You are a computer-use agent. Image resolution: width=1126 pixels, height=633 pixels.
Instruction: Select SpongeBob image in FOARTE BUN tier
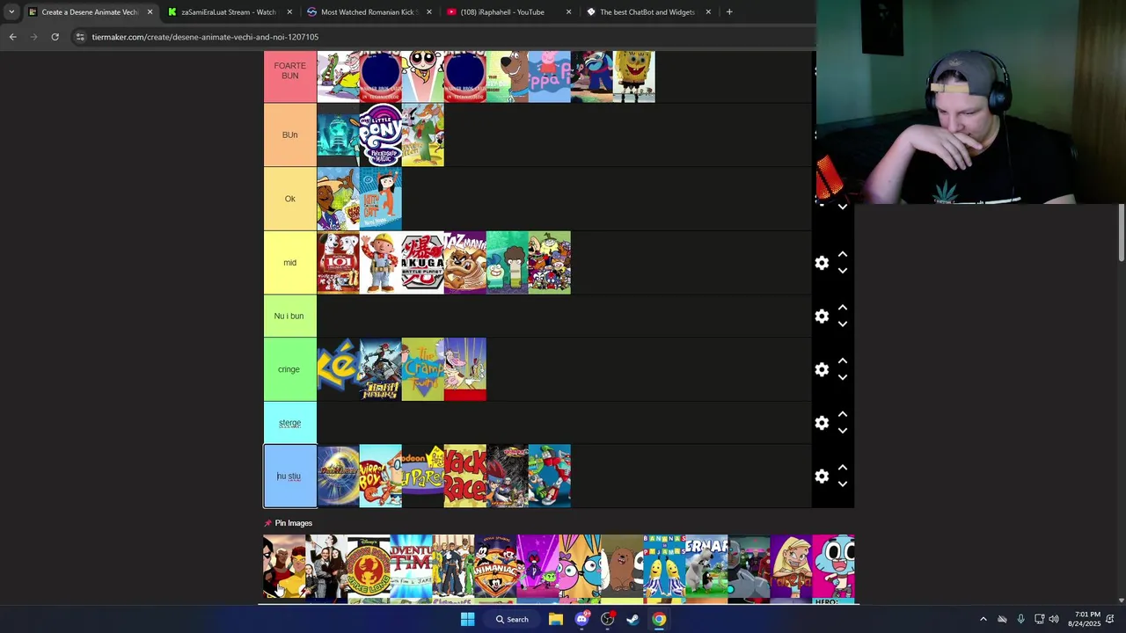634,76
